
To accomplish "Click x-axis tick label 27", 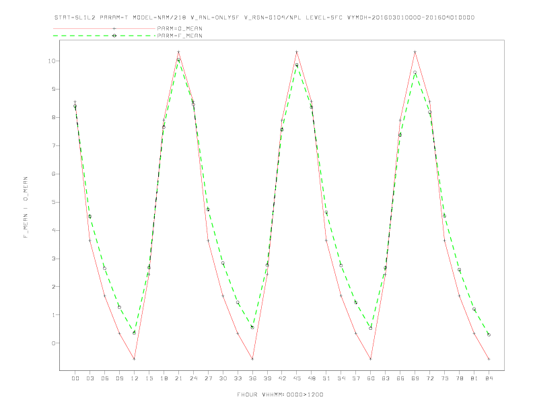I will click(x=208, y=378).
